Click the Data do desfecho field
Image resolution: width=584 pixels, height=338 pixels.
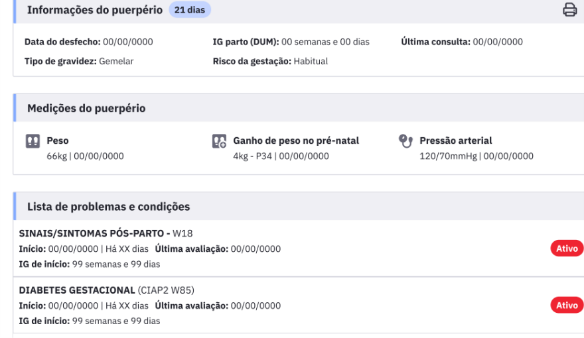click(89, 42)
